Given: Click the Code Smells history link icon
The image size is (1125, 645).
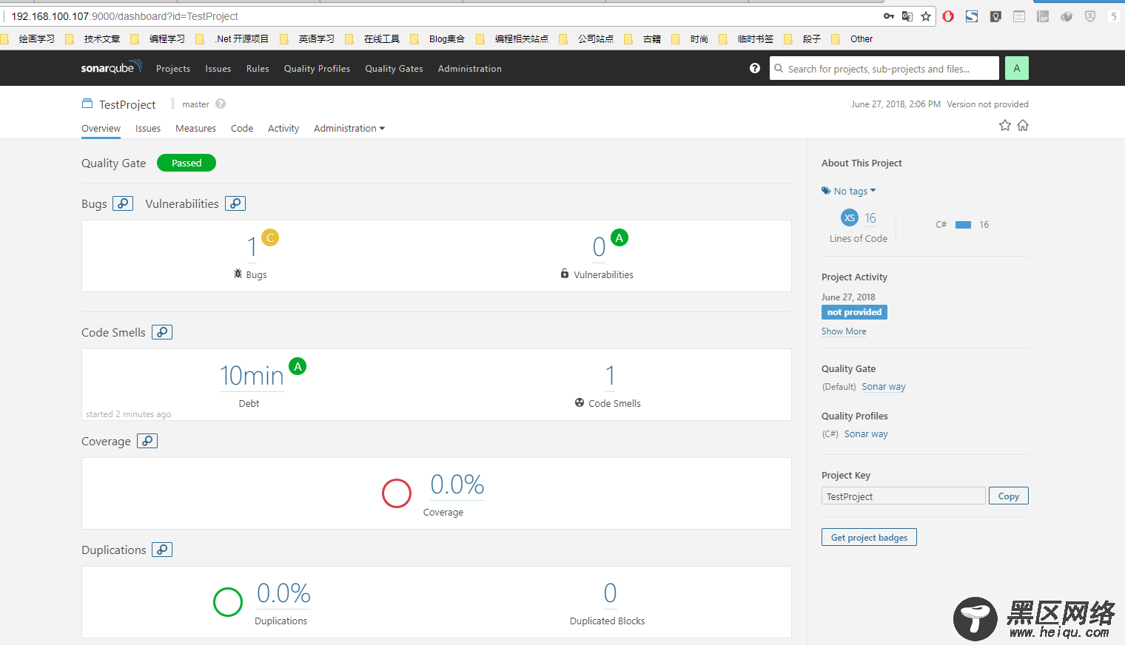Looking at the screenshot, I should 162,332.
